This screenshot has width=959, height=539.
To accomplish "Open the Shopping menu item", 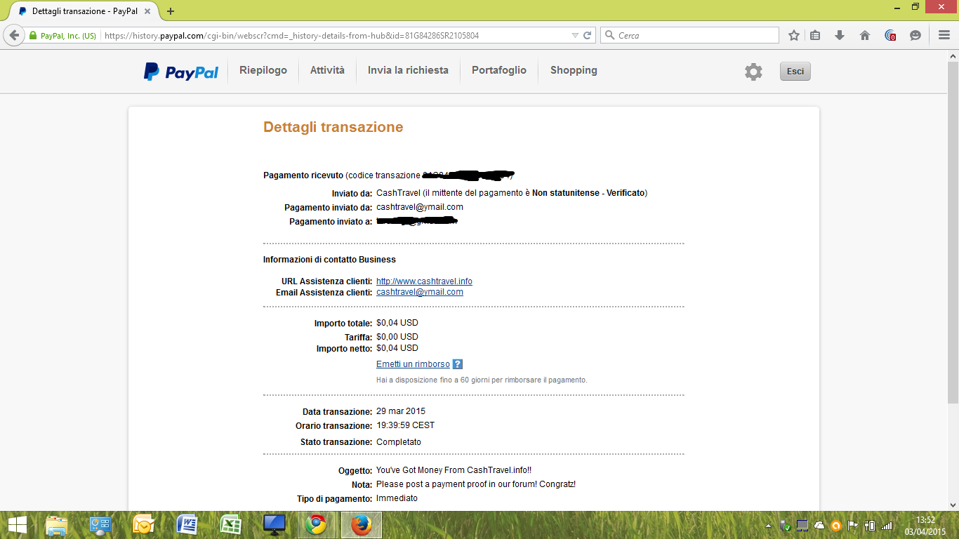I will (574, 70).
